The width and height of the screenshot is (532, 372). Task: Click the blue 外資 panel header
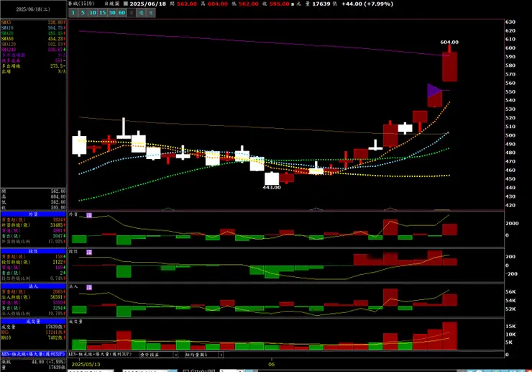(33, 214)
